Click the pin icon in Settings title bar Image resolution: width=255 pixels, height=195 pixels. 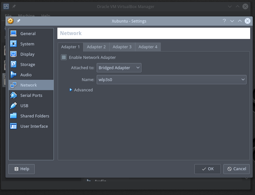tap(18, 21)
